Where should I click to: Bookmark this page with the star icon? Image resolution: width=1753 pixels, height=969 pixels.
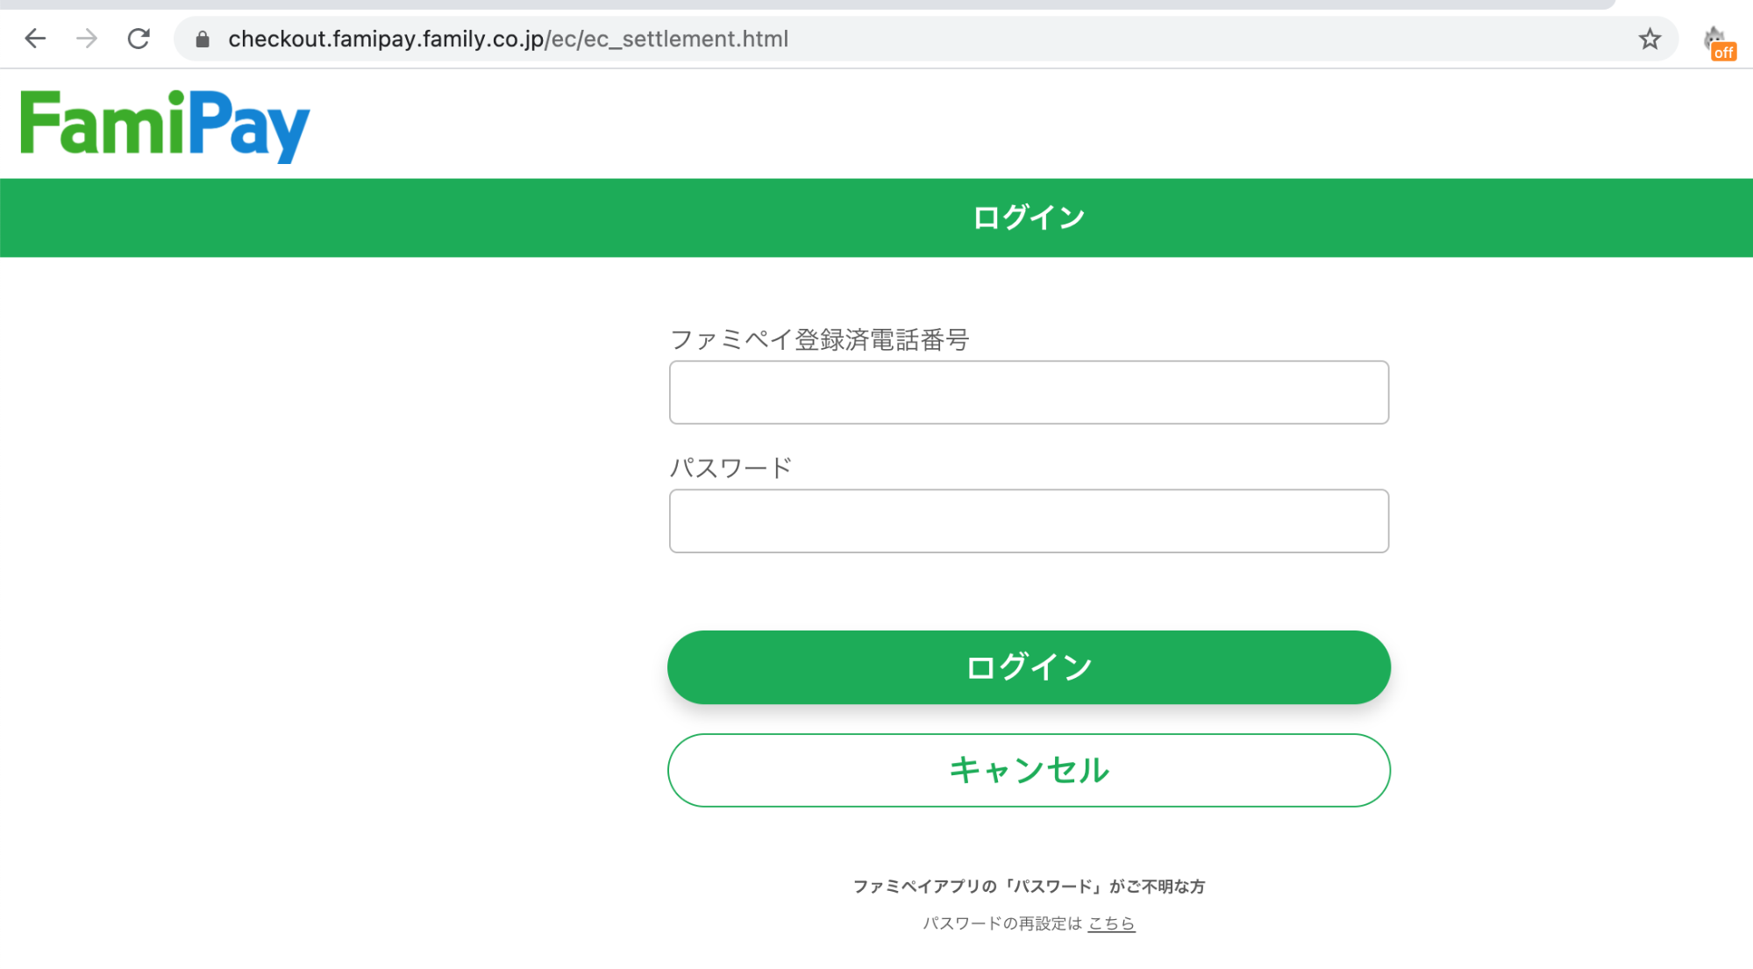[x=1650, y=39]
